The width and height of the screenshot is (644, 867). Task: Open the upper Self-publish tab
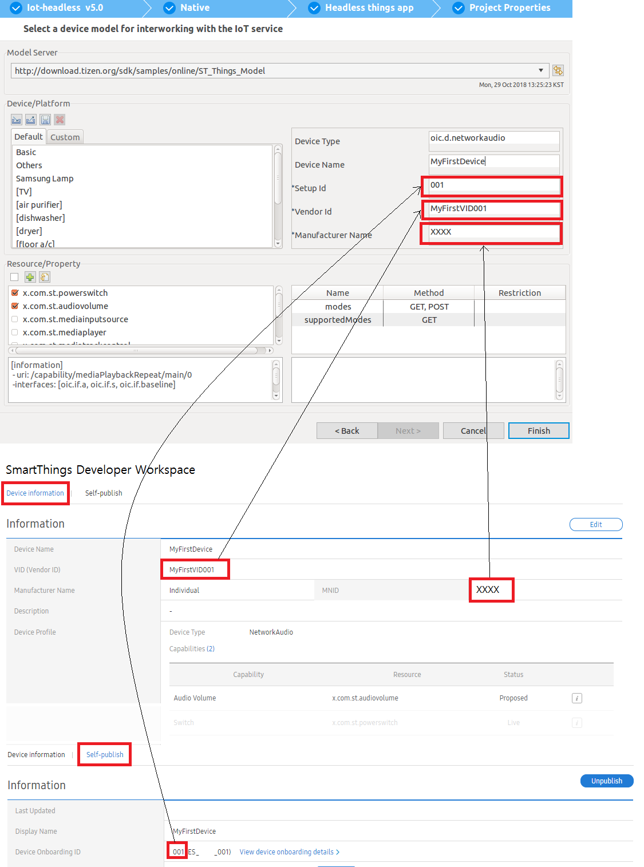pos(104,493)
